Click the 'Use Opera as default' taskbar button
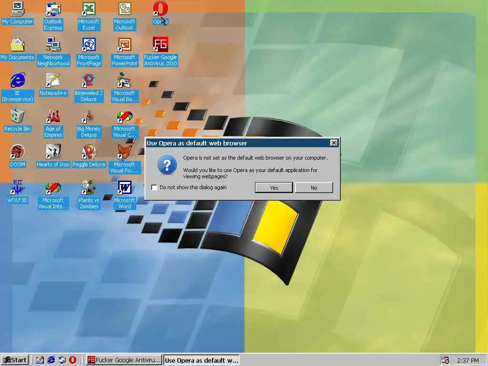This screenshot has width=488, height=366. pos(202,360)
